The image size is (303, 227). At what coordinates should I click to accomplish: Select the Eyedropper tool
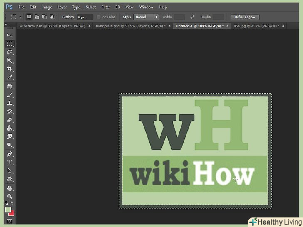click(x=10, y=77)
